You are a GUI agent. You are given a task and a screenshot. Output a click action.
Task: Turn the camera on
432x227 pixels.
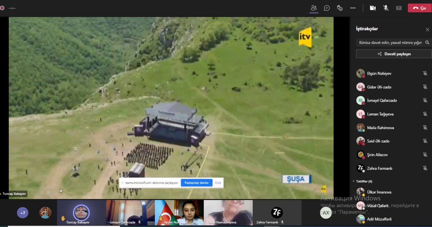click(x=373, y=8)
